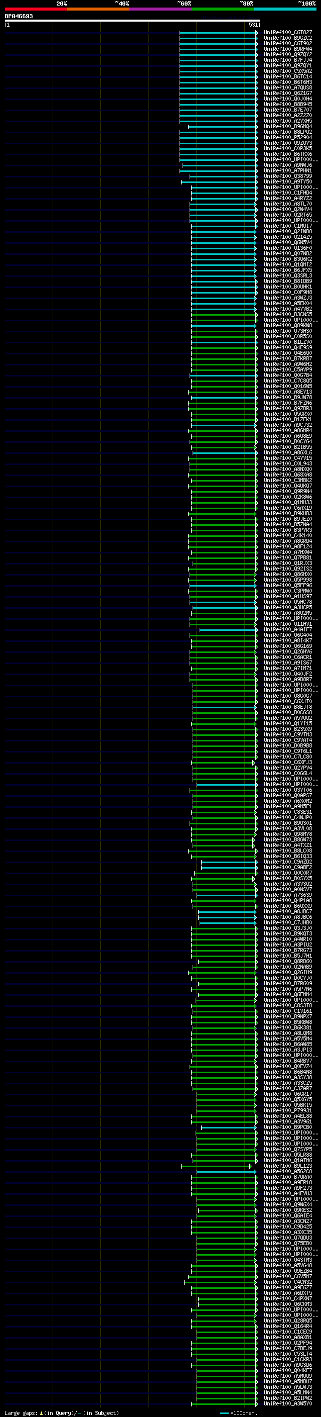
Task: Click the UniRef100_C6T827 hit label
Action: click(x=287, y=33)
